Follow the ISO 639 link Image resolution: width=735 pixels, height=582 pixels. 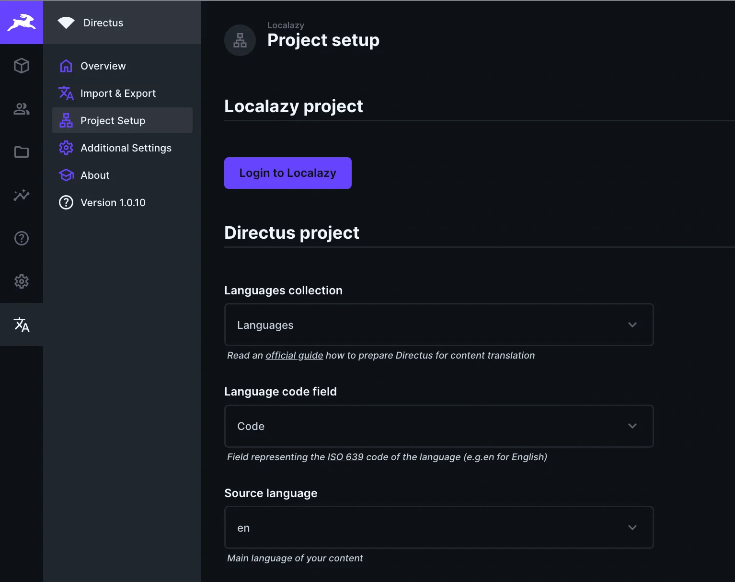coord(345,457)
